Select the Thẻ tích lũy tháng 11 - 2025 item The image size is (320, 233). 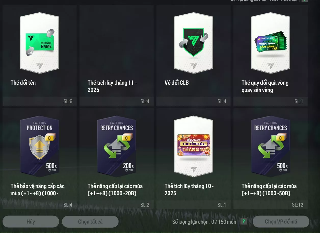coord(116,55)
